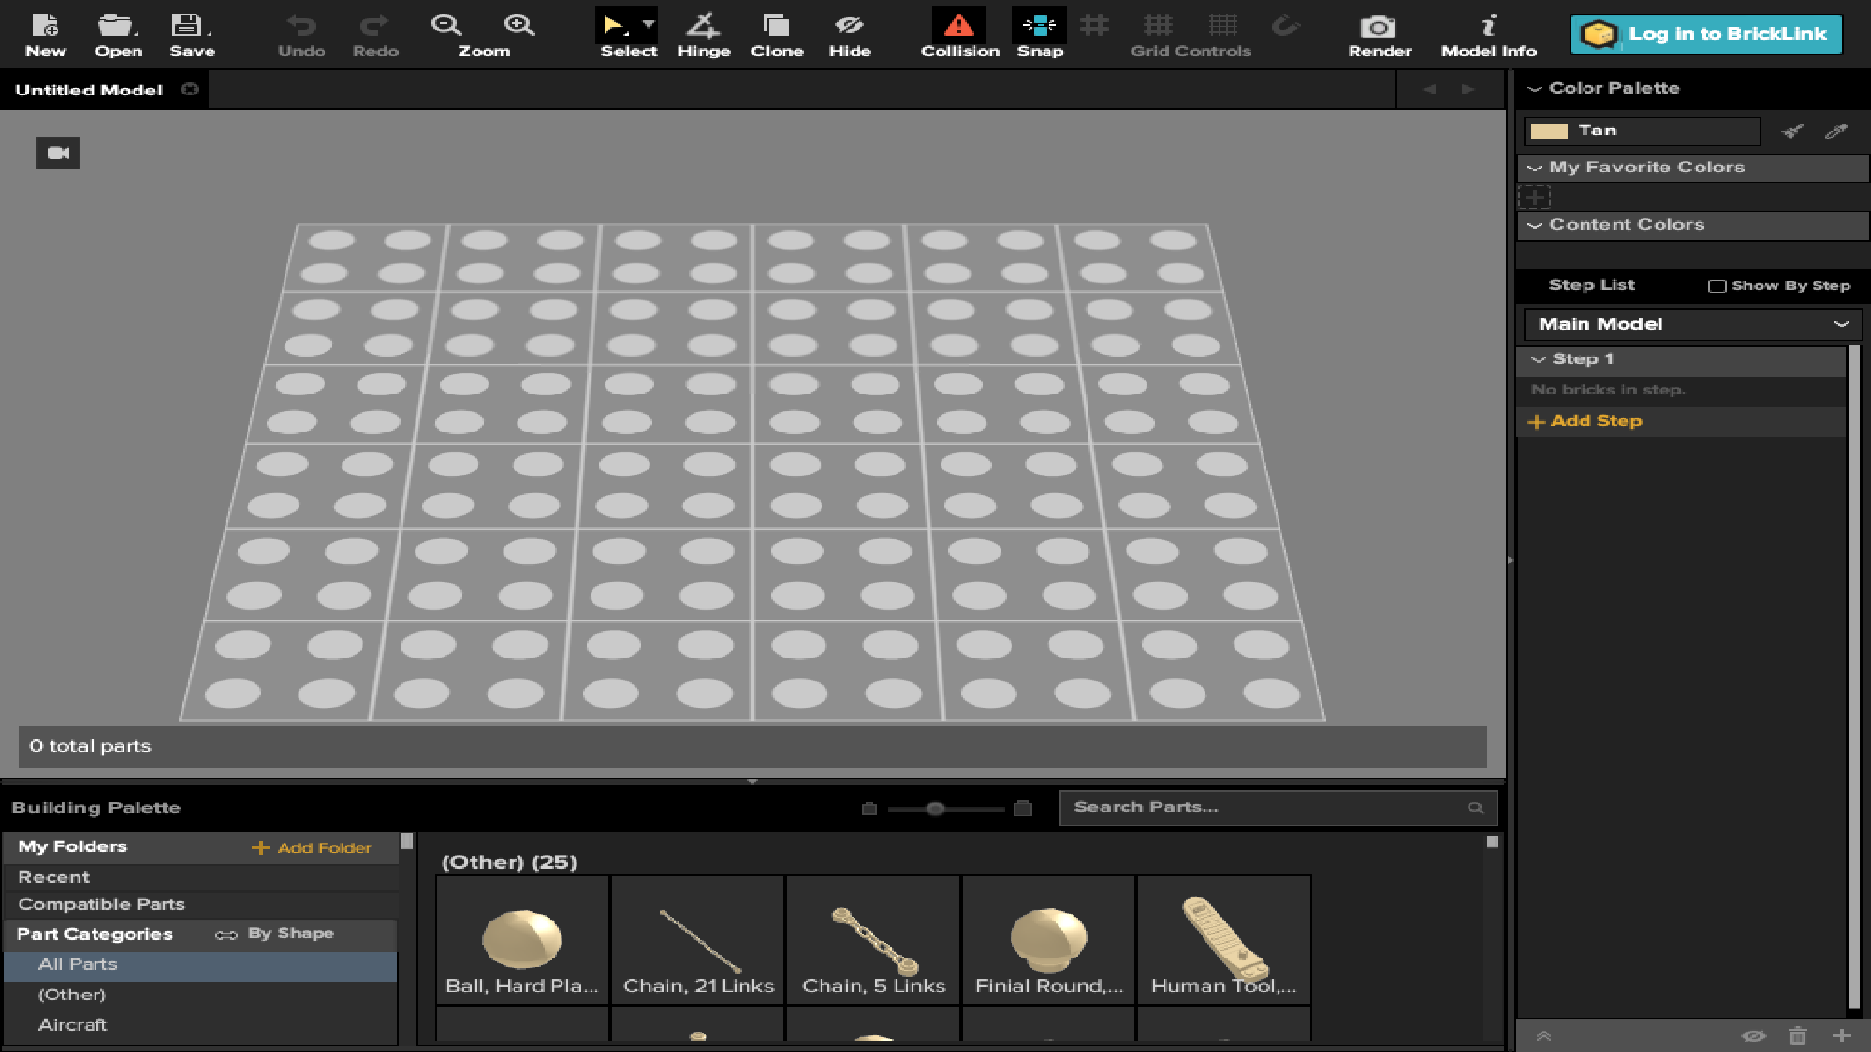Enable the Show By Step checkbox
The image size is (1871, 1052).
tap(1717, 286)
